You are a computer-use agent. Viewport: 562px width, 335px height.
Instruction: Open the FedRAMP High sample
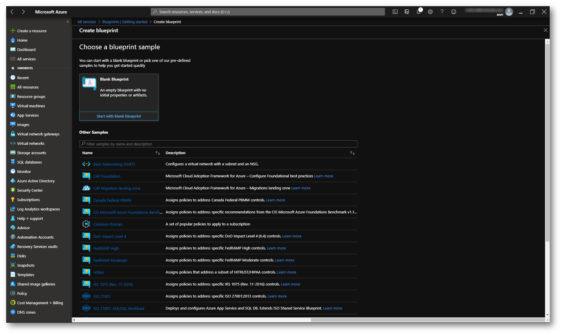click(x=106, y=248)
